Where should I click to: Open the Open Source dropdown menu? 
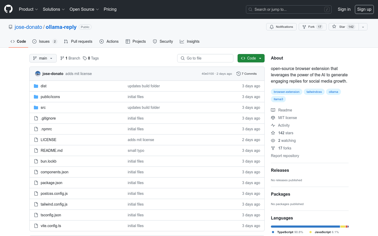(84, 9)
